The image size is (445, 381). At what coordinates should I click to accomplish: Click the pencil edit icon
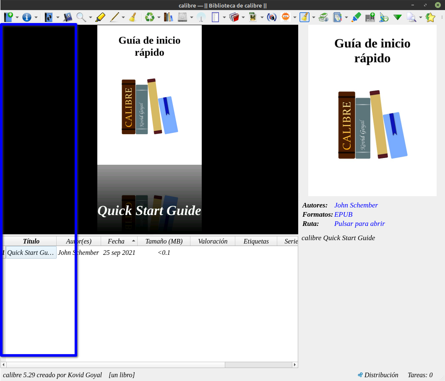point(114,17)
